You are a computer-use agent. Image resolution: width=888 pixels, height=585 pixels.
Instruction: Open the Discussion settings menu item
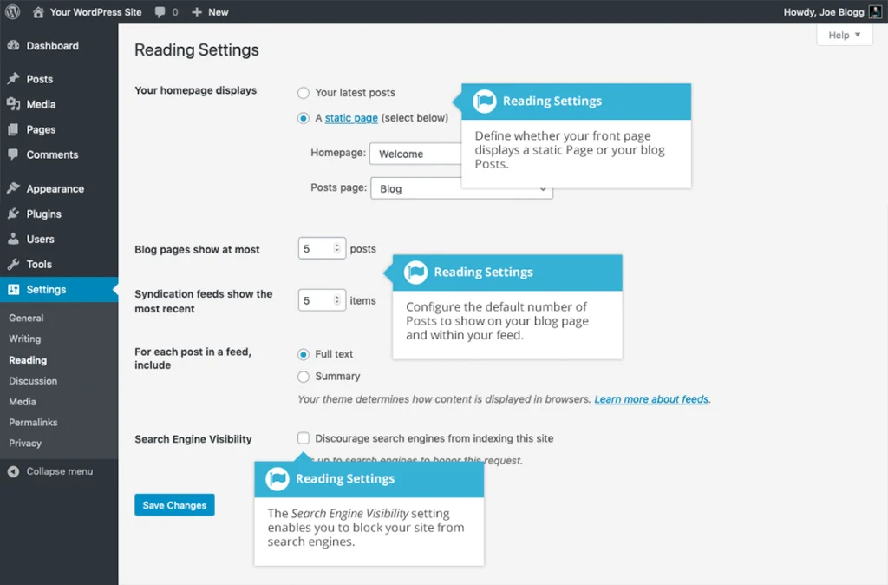(33, 380)
